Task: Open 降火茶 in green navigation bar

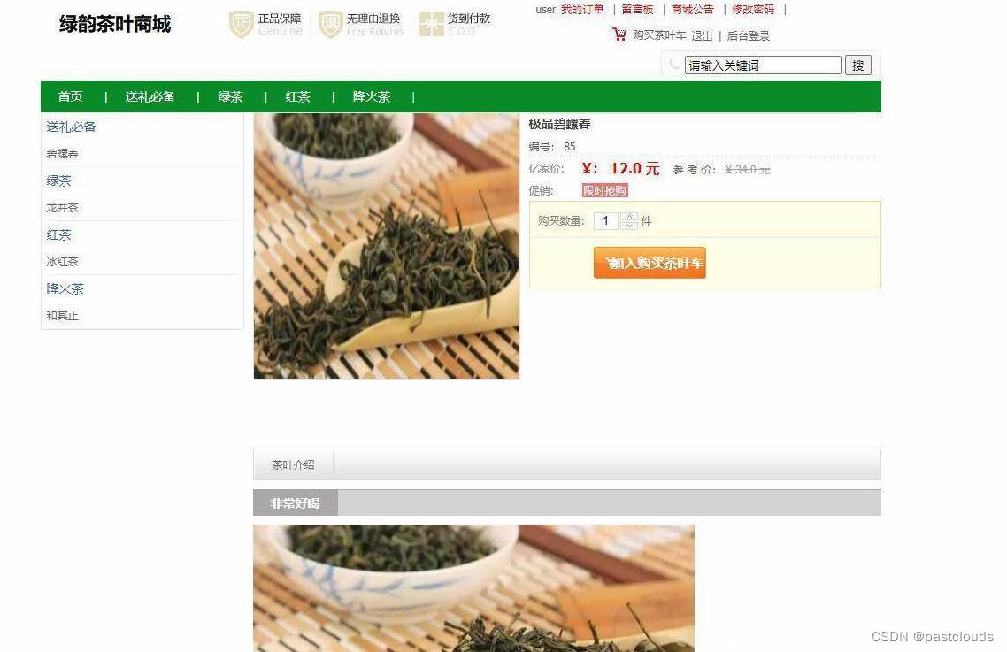Action: [371, 96]
